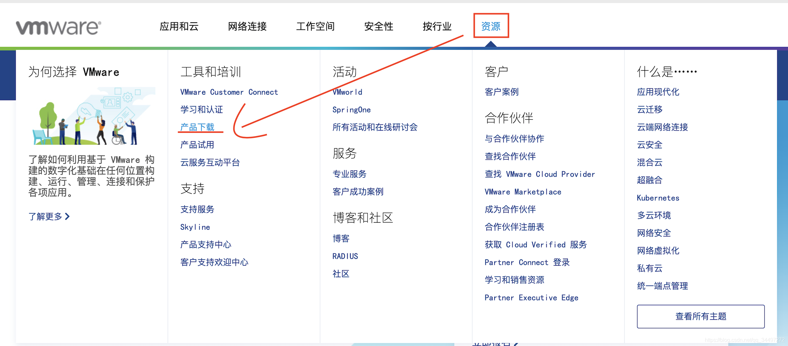Click the VMworld link
788x346 pixels.
point(348,92)
